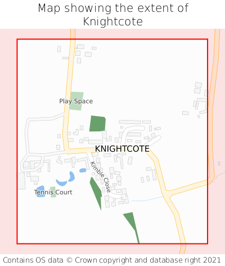Click the building cluster near the right boundary
The image size is (225, 266).
[200, 100]
